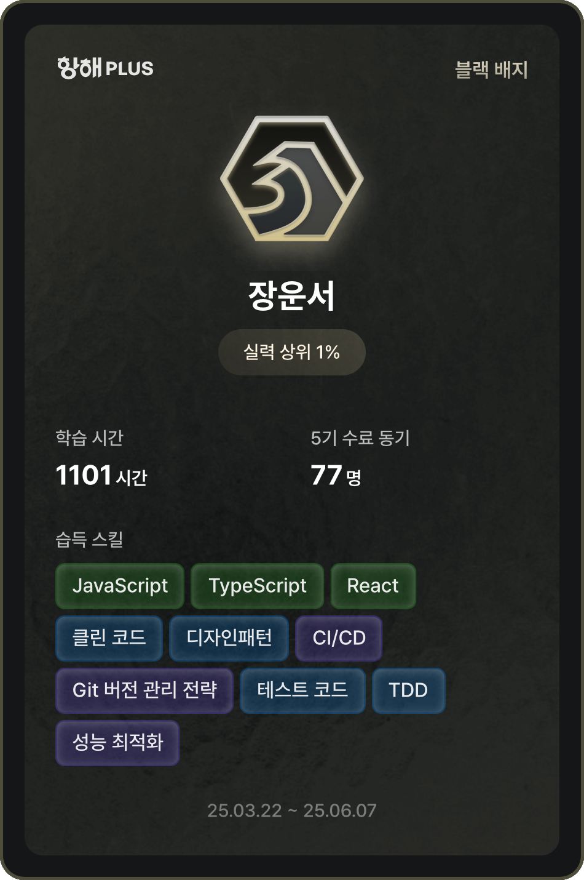Viewport: 584px width, 880px height.
Task: Click the name 장운서
Action: pos(292,295)
